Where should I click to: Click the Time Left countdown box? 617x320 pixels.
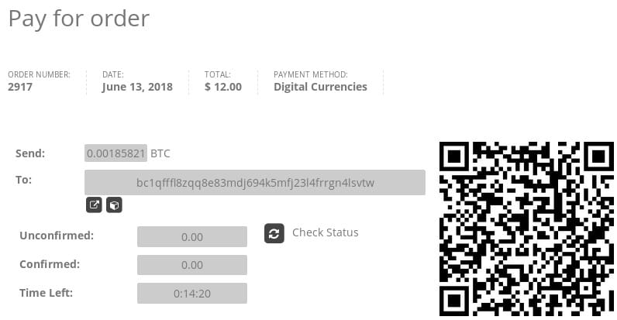[x=191, y=294]
